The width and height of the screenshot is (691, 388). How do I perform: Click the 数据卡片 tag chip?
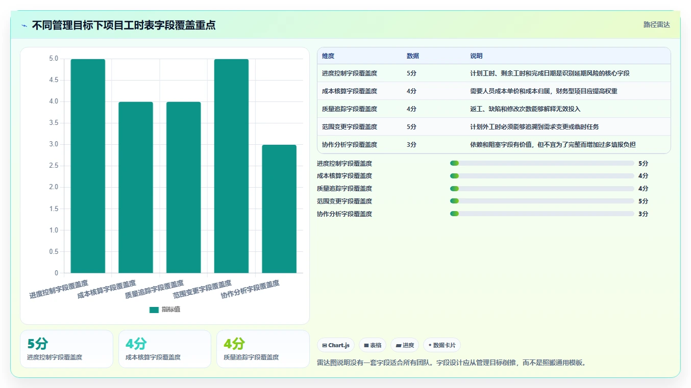442,345
